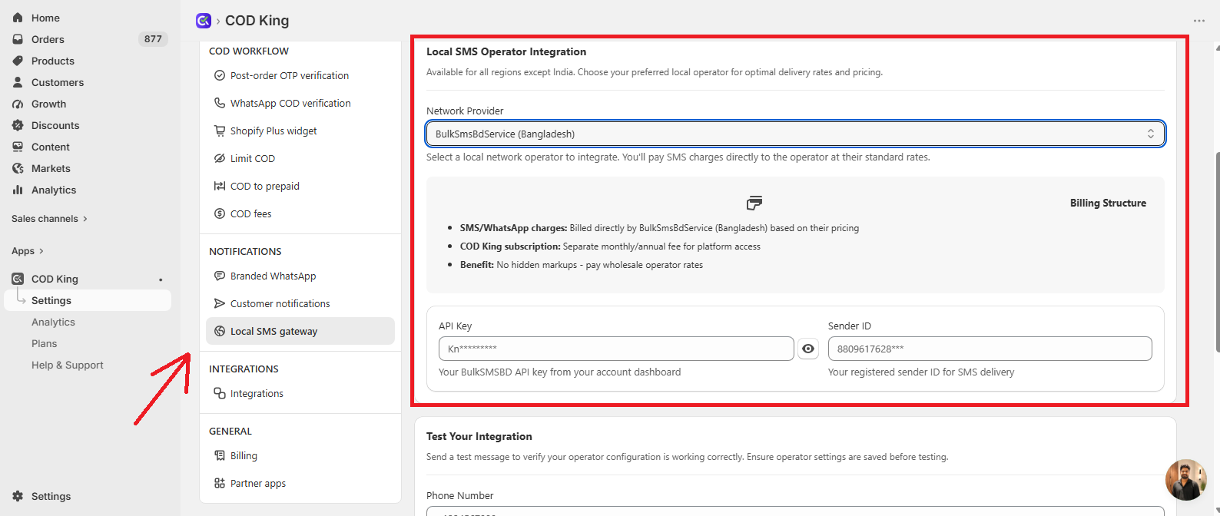The width and height of the screenshot is (1220, 516).
Task: Go to the Billing page
Action: tap(300, 455)
